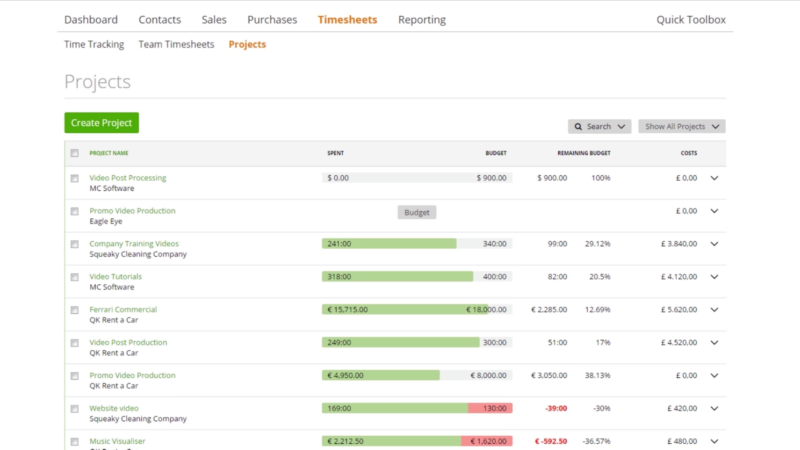The height and width of the screenshot is (450, 800).
Task: Click the magnifier icon in Search
Action: tap(578, 127)
